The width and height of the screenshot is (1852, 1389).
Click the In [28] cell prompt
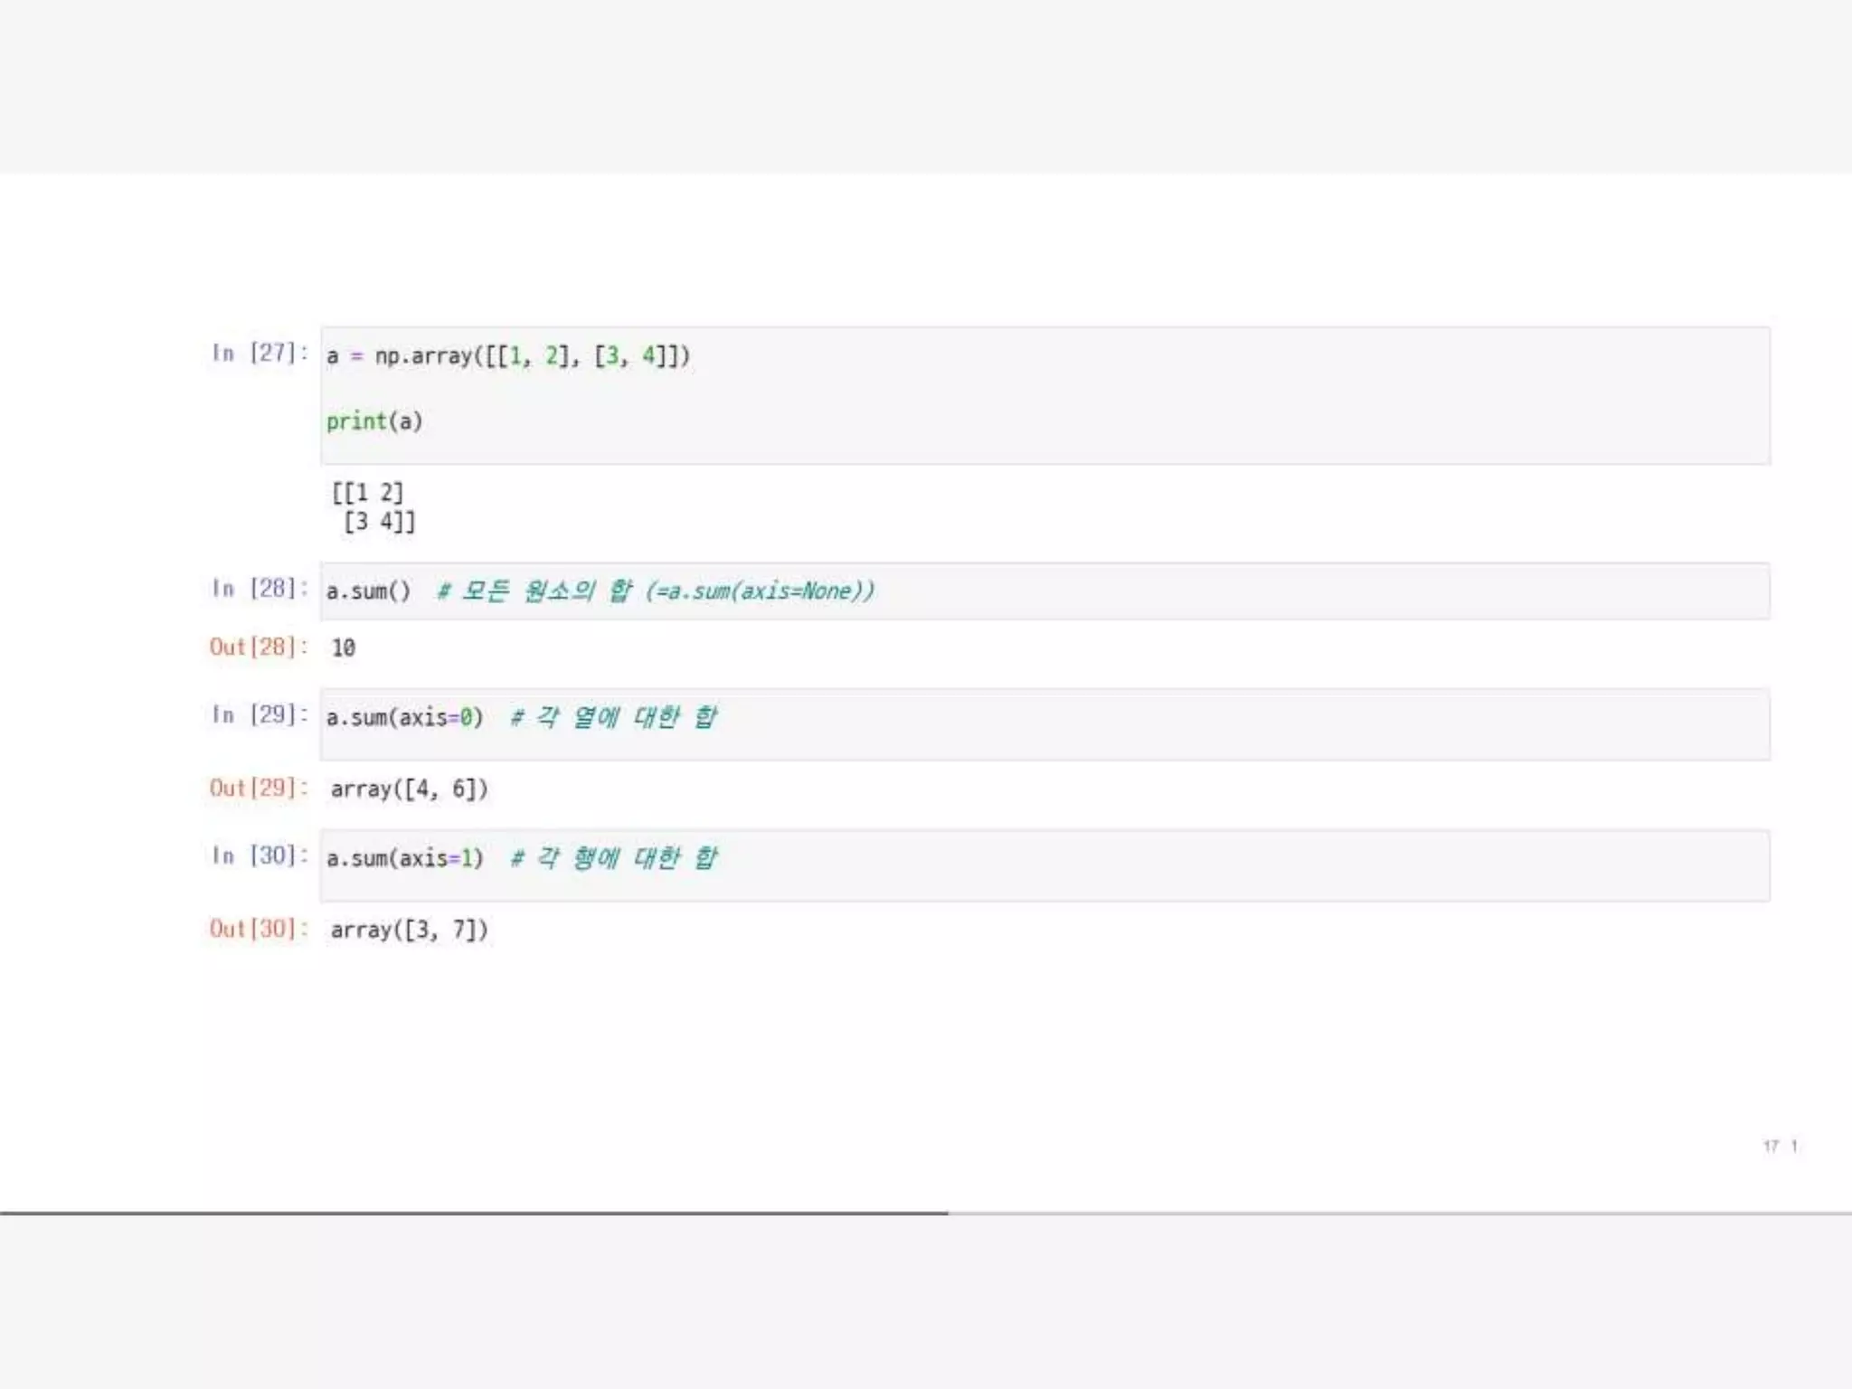coord(260,589)
